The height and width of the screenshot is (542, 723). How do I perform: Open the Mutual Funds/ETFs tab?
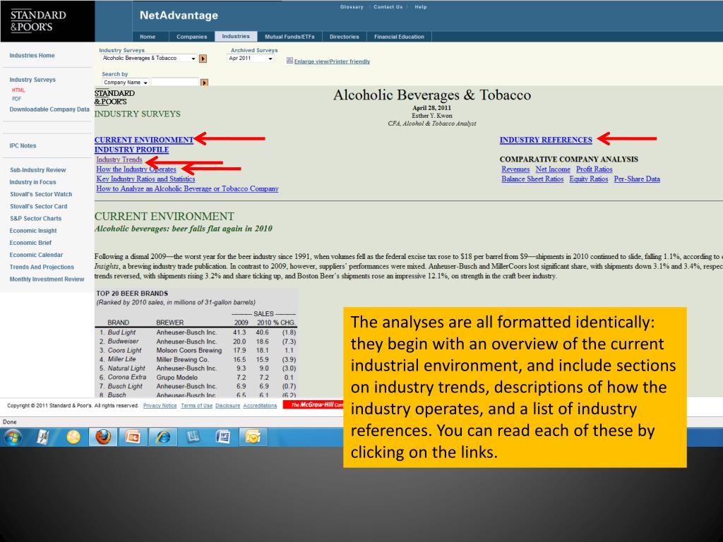289,37
